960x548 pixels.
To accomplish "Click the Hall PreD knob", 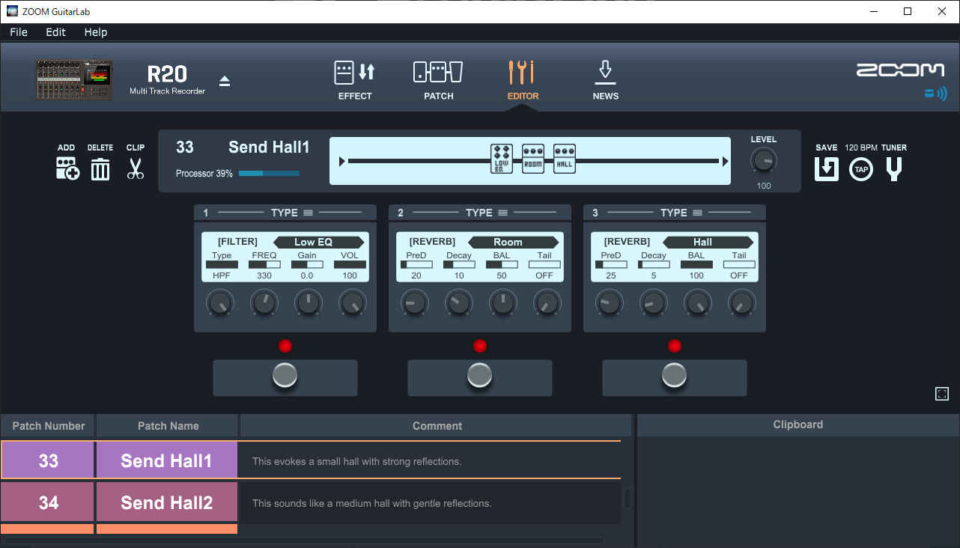I will tap(610, 303).
